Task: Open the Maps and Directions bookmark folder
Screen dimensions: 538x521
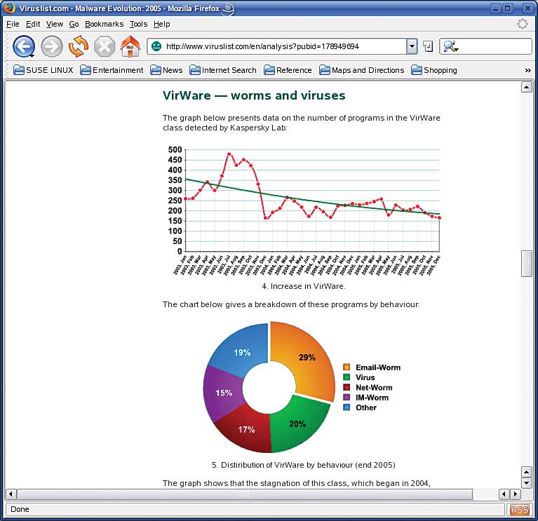Action: coord(362,70)
